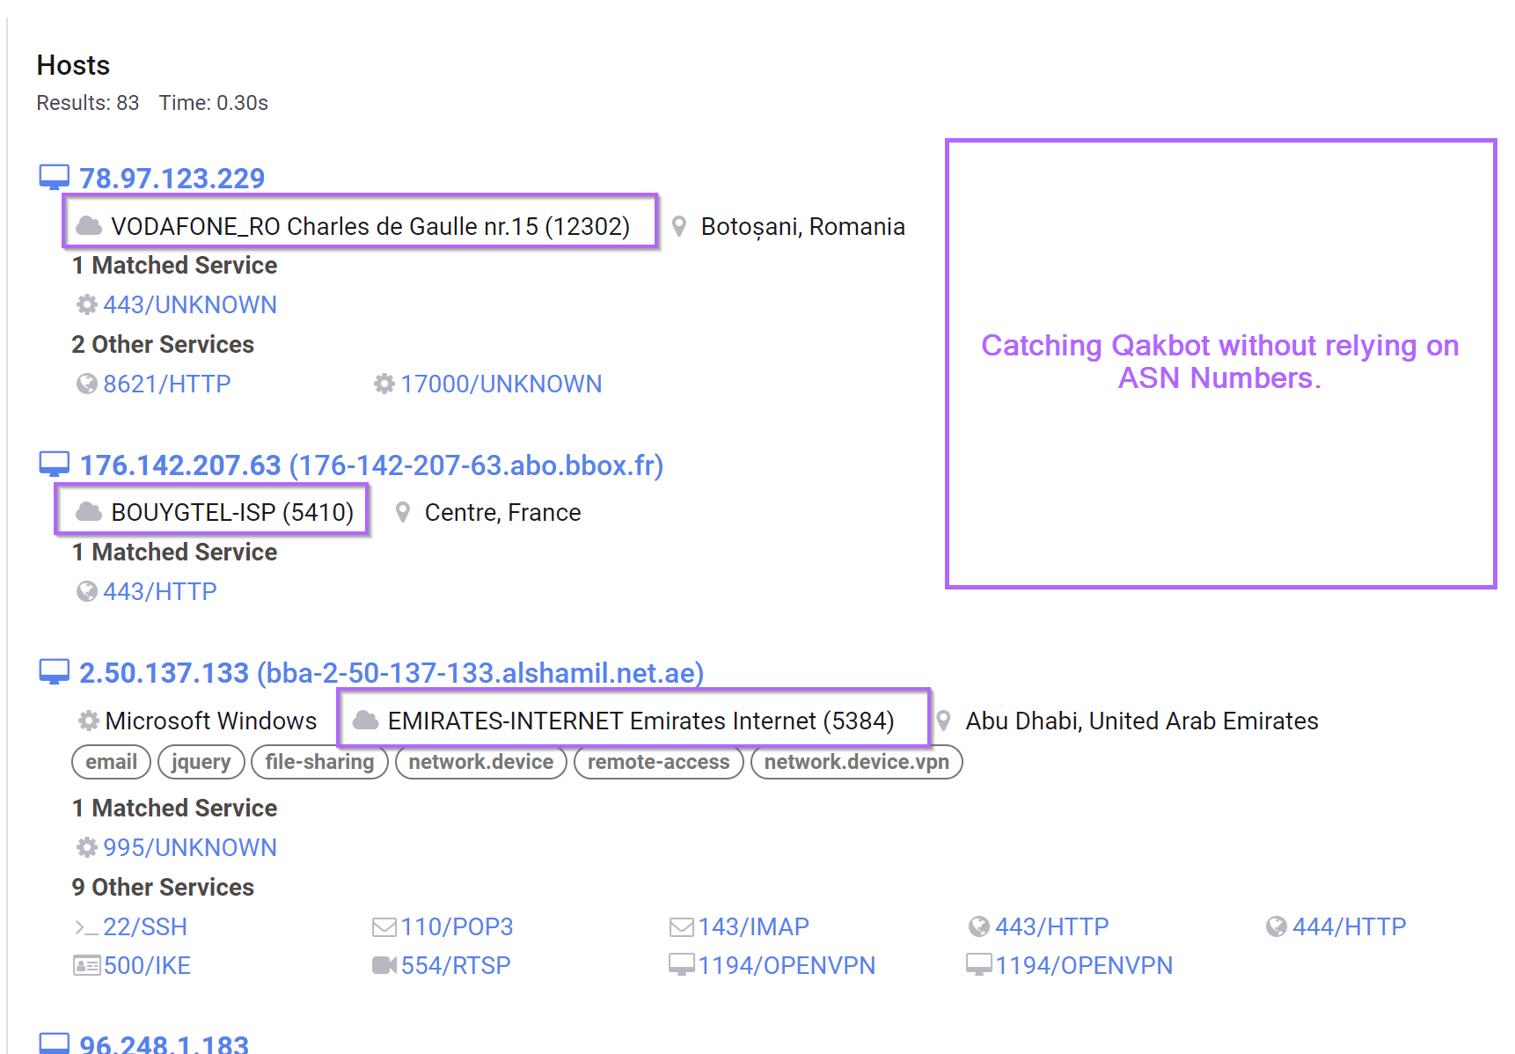
Task: Click location pin beside Abu Dhabi
Action: [x=944, y=721]
